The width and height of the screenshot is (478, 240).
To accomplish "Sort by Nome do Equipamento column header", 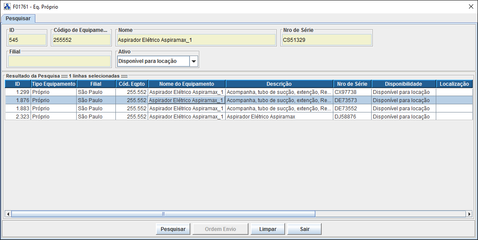I will point(186,84).
